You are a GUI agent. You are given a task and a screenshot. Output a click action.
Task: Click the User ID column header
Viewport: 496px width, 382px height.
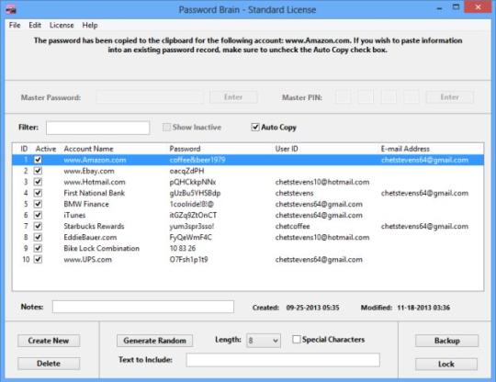point(287,149)
